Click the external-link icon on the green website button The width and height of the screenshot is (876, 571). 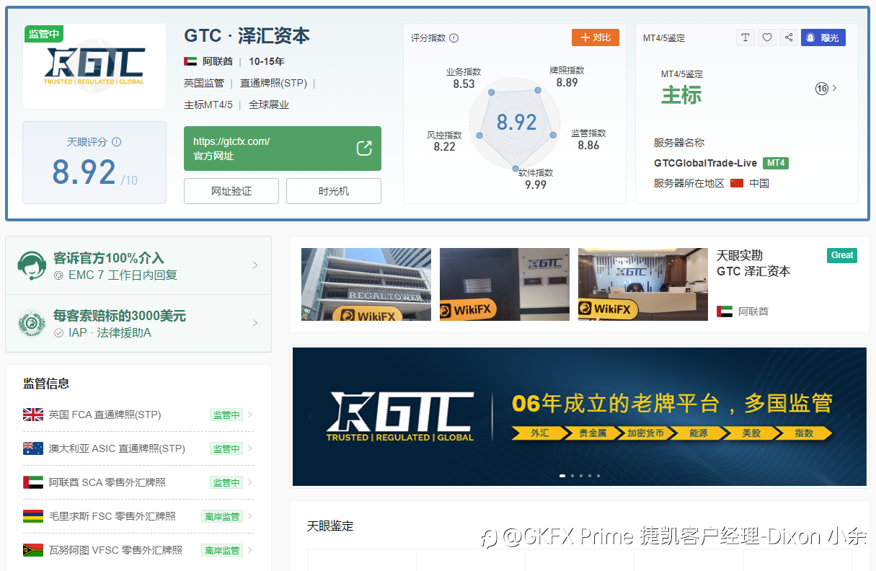(x=364, y=149)
